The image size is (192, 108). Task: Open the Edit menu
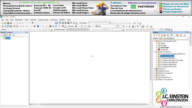7,20
